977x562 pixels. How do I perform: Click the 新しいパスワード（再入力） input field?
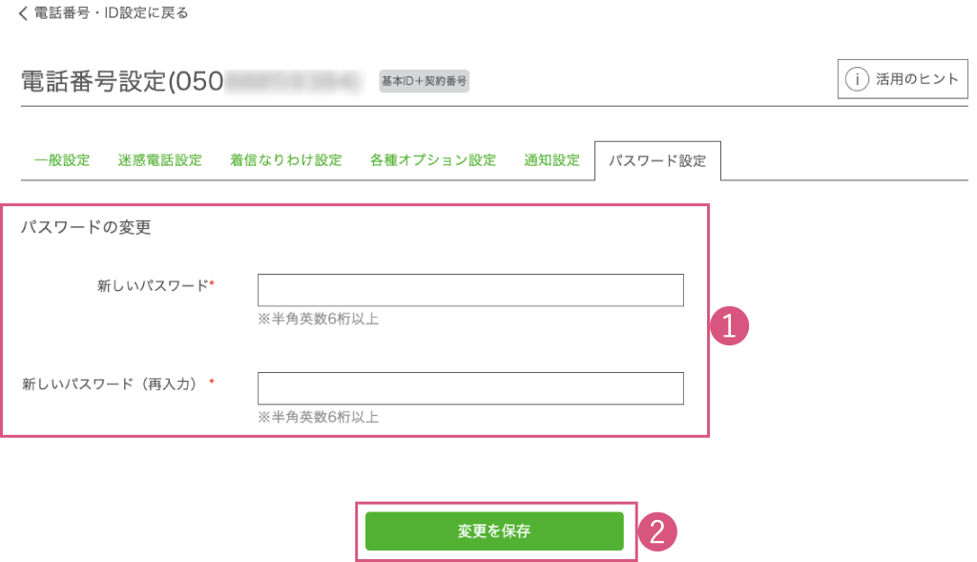coord(470,388)
